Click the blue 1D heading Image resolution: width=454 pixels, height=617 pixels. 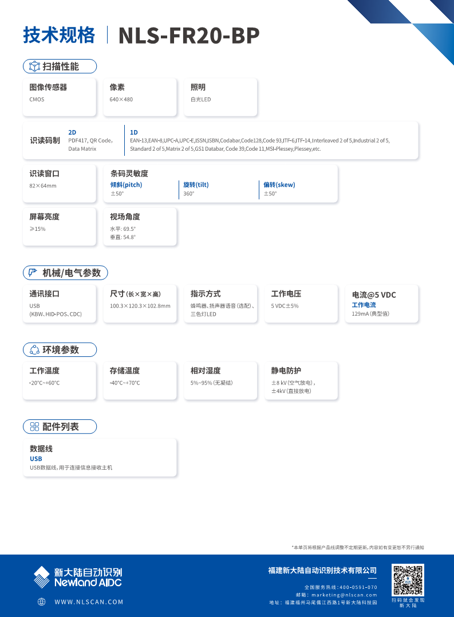point(133,132)
